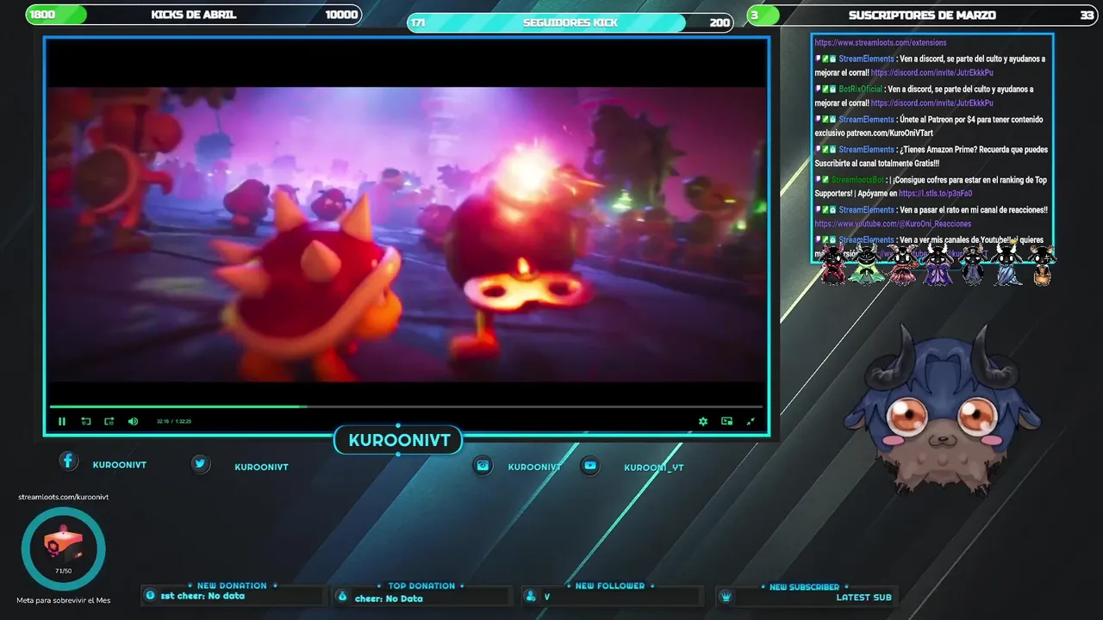Pause the video playback
This screenshot has height=620, width=1103.
pos(62,421)
